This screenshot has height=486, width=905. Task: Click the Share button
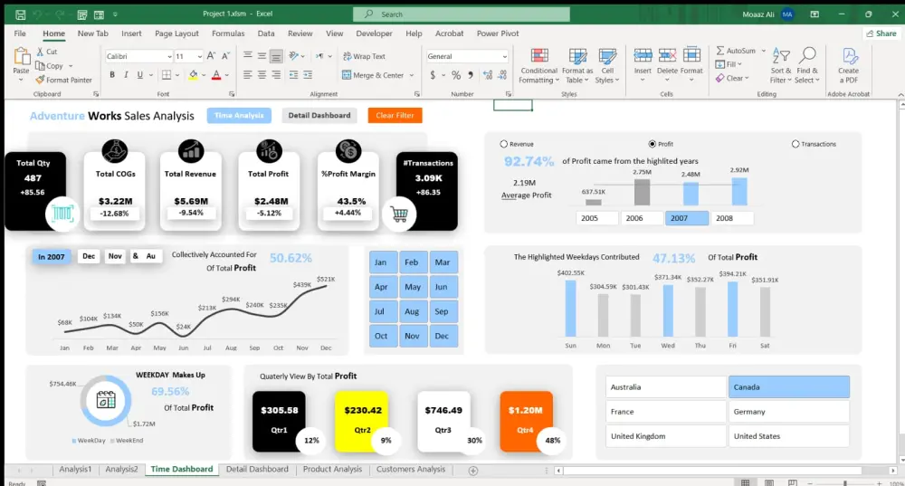(x=881, y=33)
